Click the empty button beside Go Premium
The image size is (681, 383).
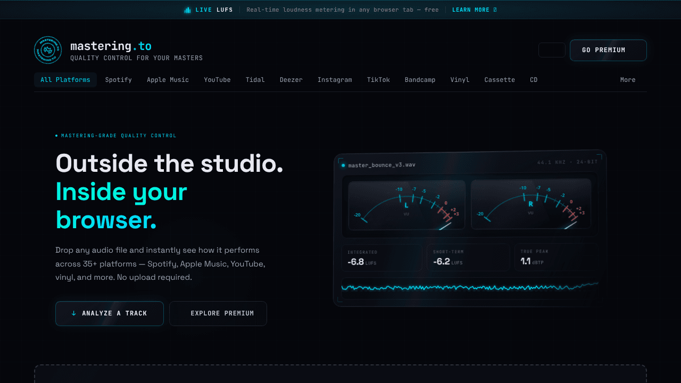552,50
